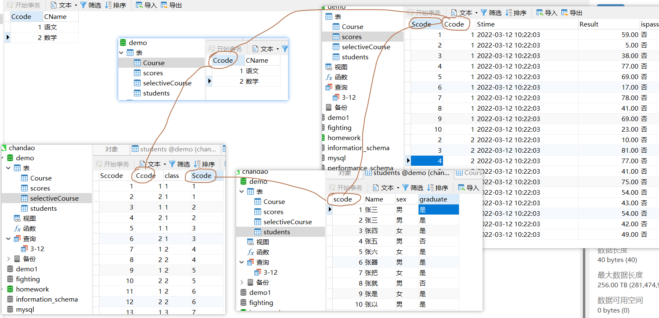
Task: Click 排序 sort in the scores window toolbar
Action: tap(516, 13)
